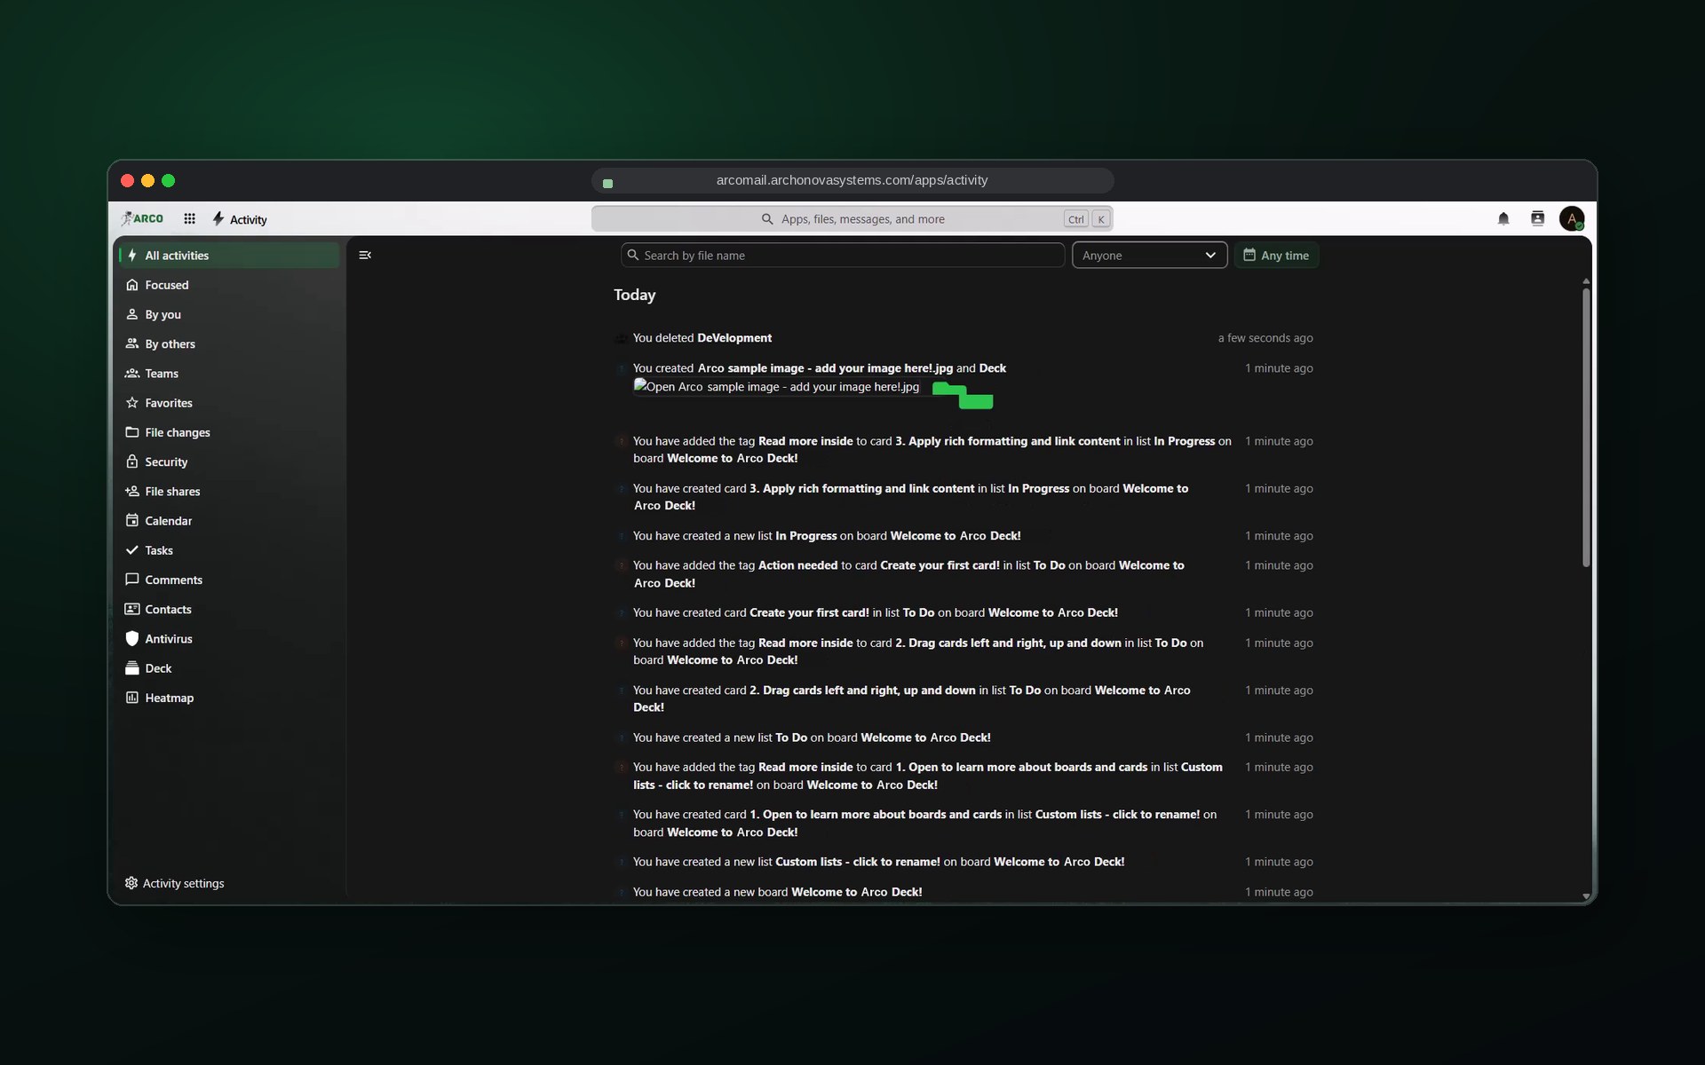1705x1065 pixels.
Task: Click the Comments bubble icon
Action: (132, 580)
